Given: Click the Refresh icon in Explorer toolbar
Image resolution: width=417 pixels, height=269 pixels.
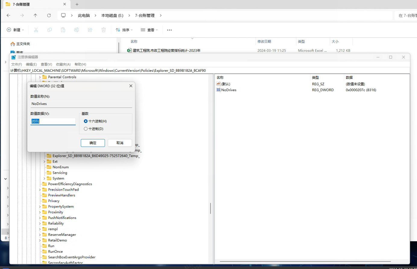Looking at the screenshot, I should [x=49, y=15].
